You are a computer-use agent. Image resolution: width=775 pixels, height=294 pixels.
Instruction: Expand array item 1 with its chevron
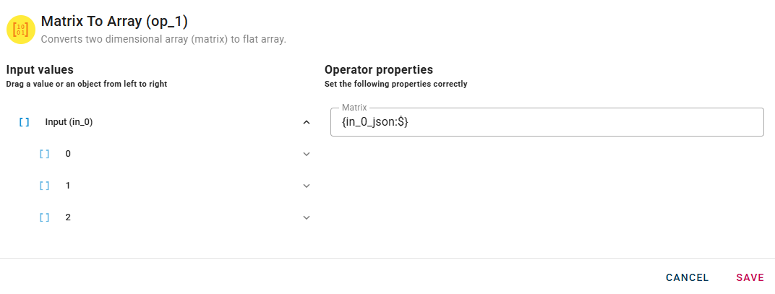click(307, 186)
